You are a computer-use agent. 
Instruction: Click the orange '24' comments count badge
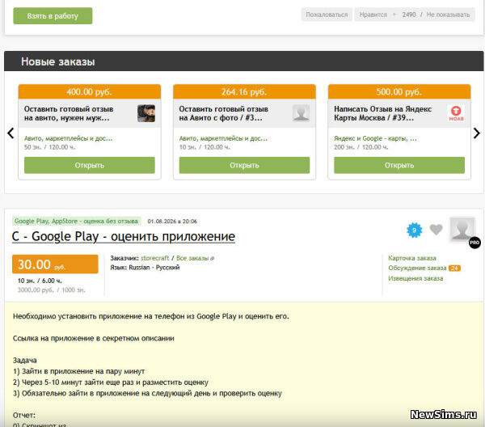click(454, 268)
